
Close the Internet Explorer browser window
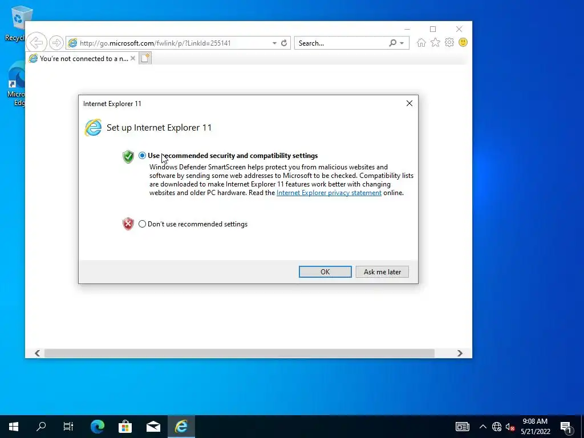pos(459,29)
